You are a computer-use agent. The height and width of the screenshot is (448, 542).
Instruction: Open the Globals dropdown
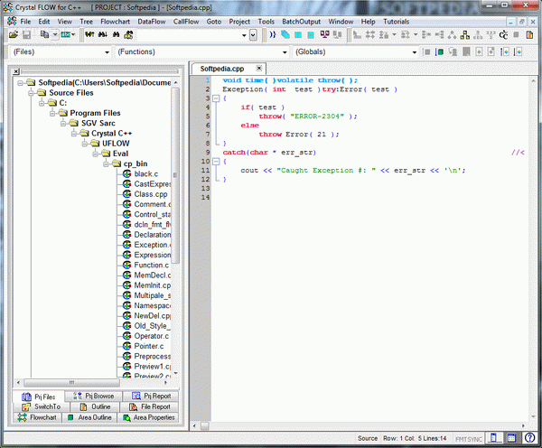pos(414,52)
